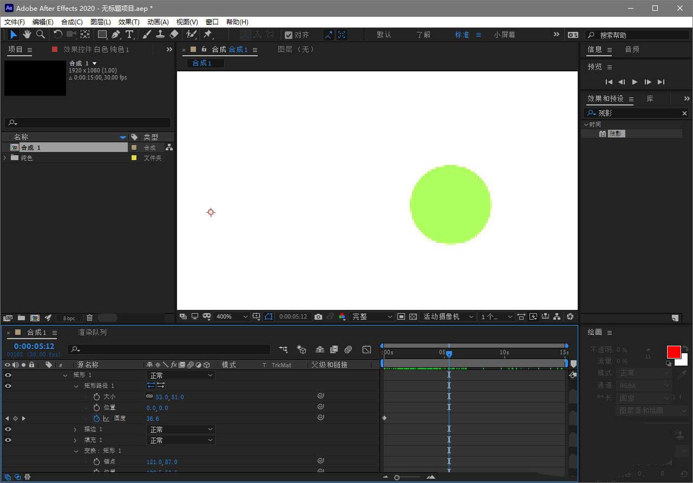Select the Puppet Pin tool
This screenshot has width=693, height=483.
coord(207,35)
